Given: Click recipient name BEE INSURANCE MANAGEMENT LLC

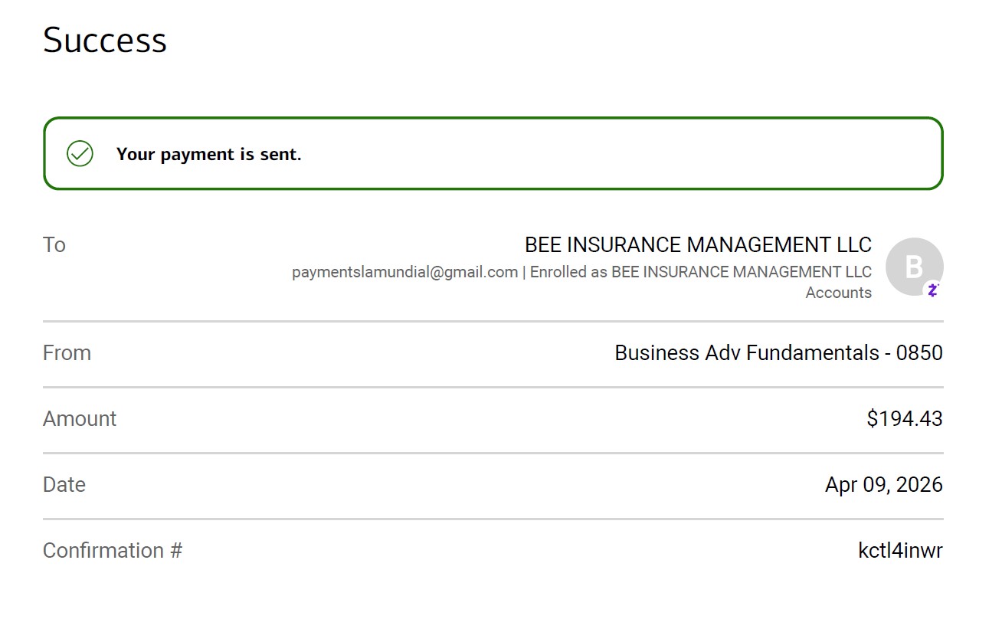Looking at the screenshot, I should pos(697,245).
